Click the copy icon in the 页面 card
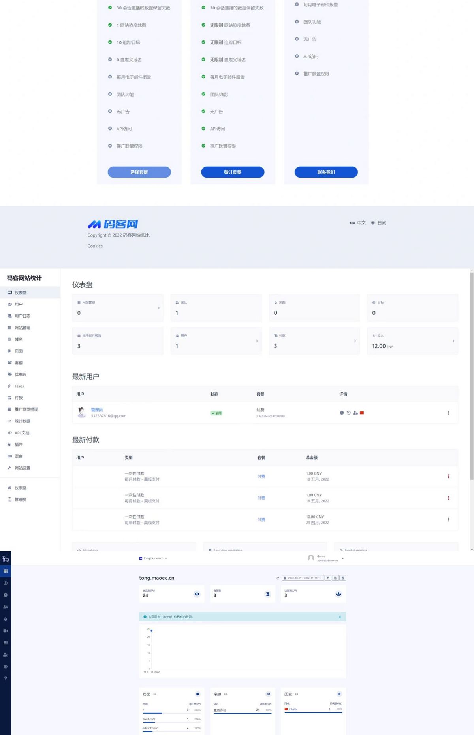The height and width of the screenshot is (735, 474). pos(197,694)
